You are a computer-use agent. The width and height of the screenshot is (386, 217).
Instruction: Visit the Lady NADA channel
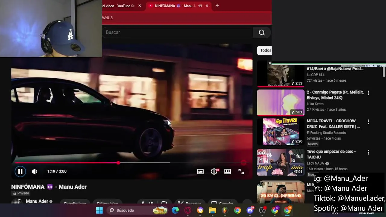(315, 163)
